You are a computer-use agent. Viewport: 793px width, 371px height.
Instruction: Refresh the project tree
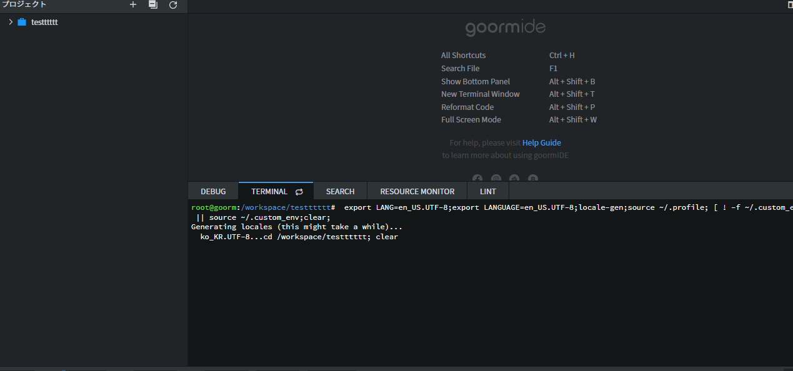click(173, 5)
